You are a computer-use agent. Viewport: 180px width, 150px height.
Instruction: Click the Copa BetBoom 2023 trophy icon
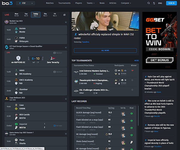pyautogui.click(x=7, y=98)
